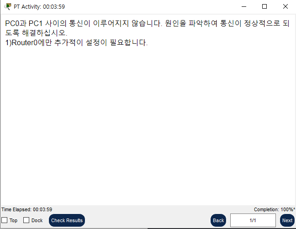
Task: Click the PT Activity title text
Action: (39, 6)
